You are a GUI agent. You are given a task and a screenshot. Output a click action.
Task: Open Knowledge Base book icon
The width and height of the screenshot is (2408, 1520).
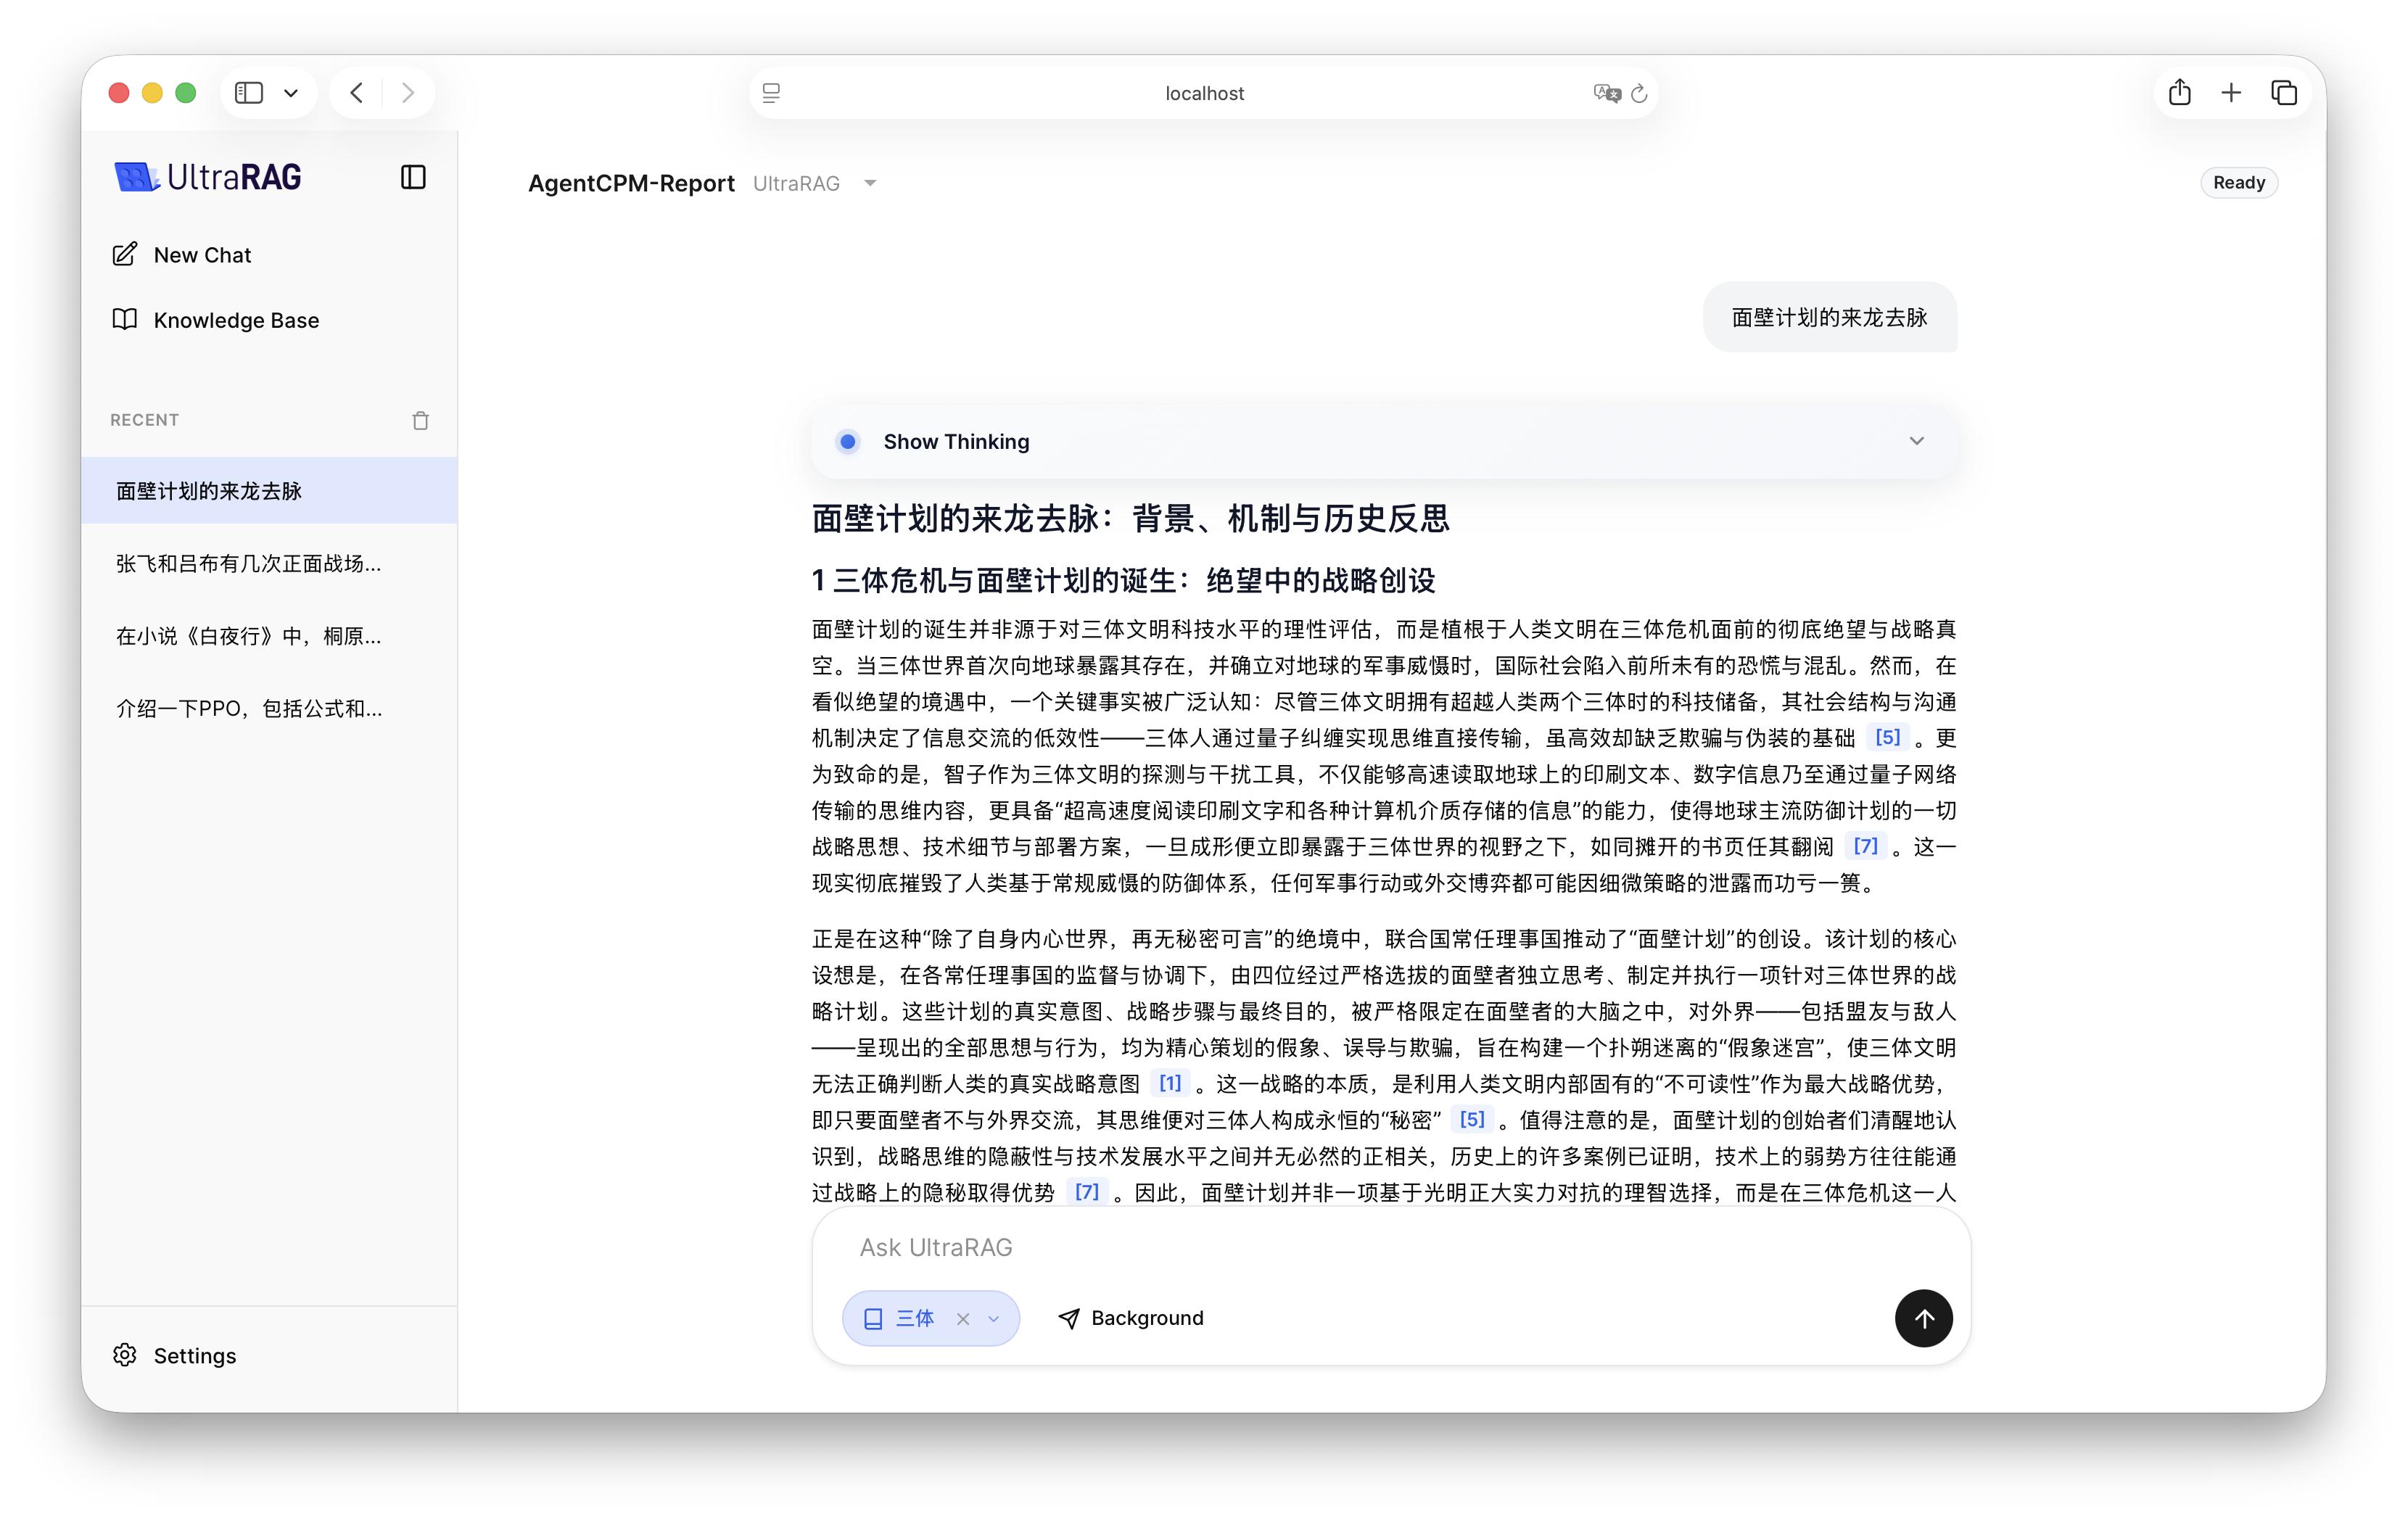pos(125,320)
